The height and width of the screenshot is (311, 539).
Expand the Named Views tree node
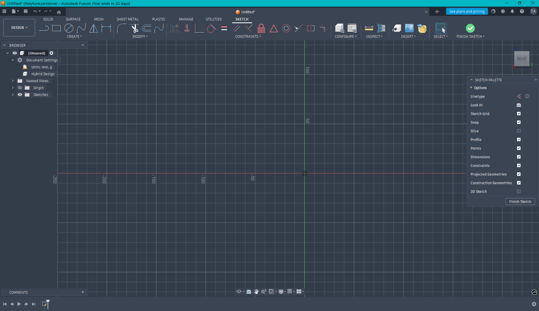point(13,81)
